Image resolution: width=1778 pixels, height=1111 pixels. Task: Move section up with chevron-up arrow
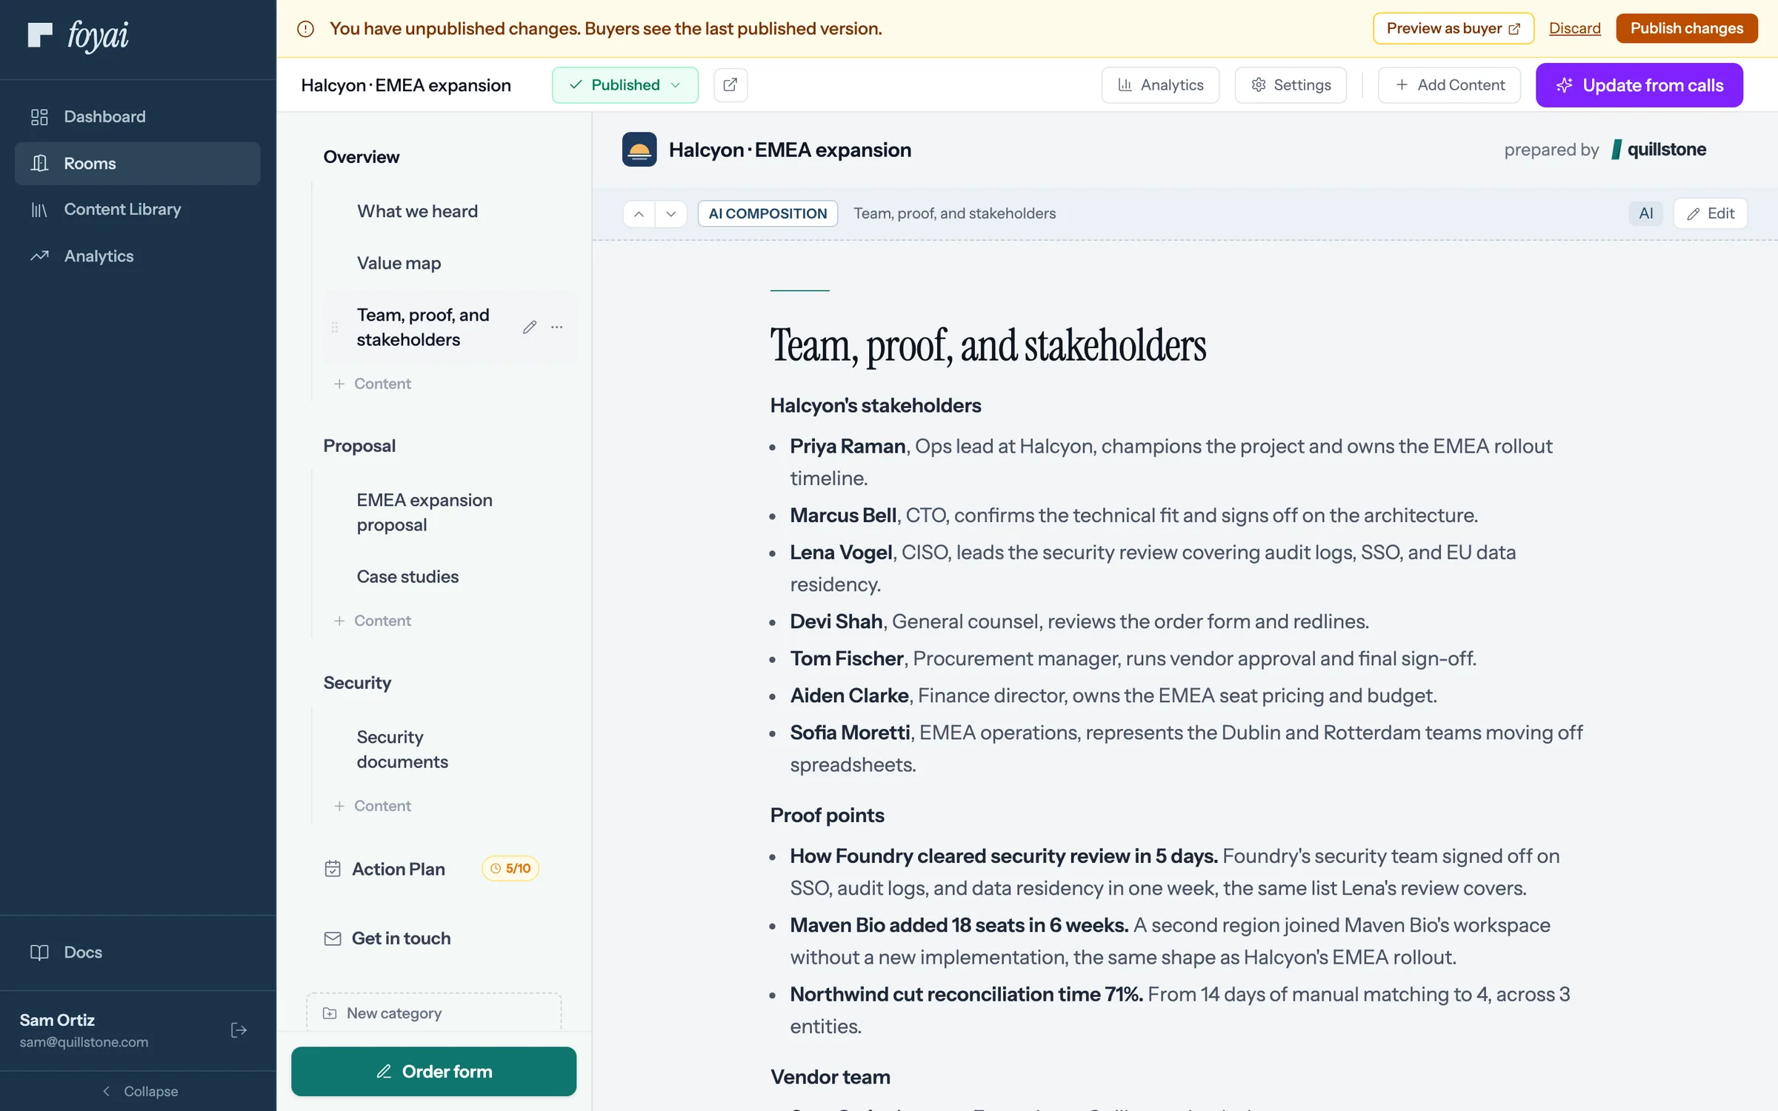coord(639,214)
